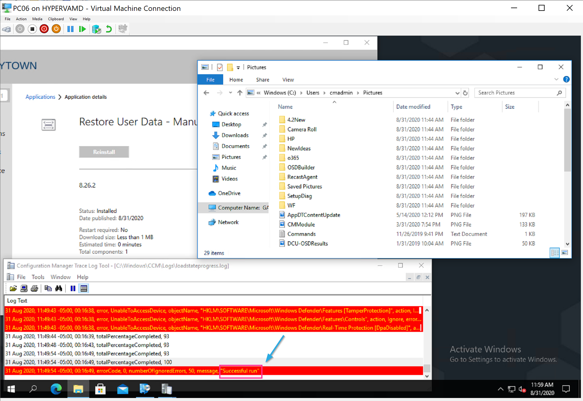Follow the Applications breadcrumb link
This screenshot has width=583, height=401.
pyautogui.click(x=40, y=97)
